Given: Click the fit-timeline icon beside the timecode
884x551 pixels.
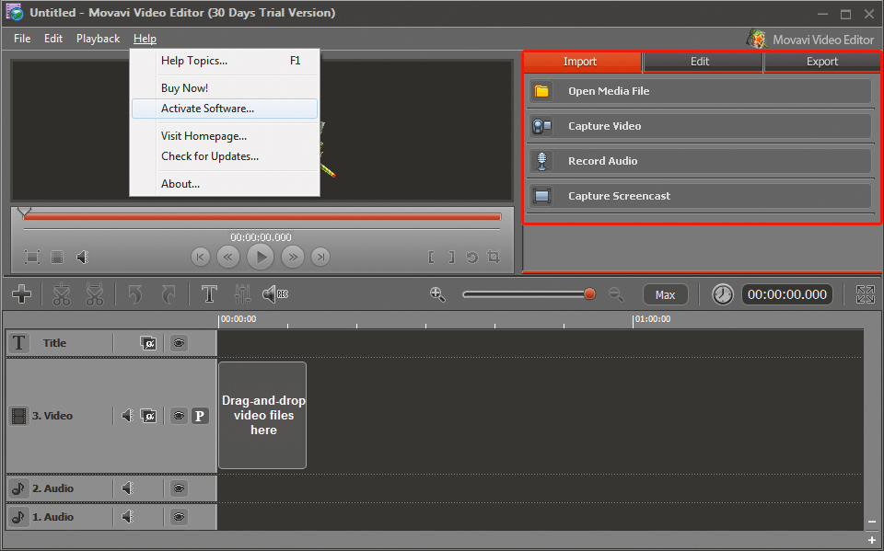Looking at the screenshot, I should [x=865, y=294].
